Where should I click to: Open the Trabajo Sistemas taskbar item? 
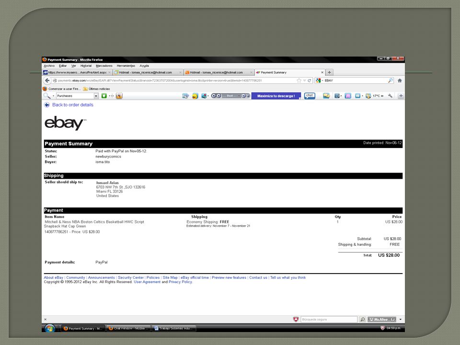(174, 328)
